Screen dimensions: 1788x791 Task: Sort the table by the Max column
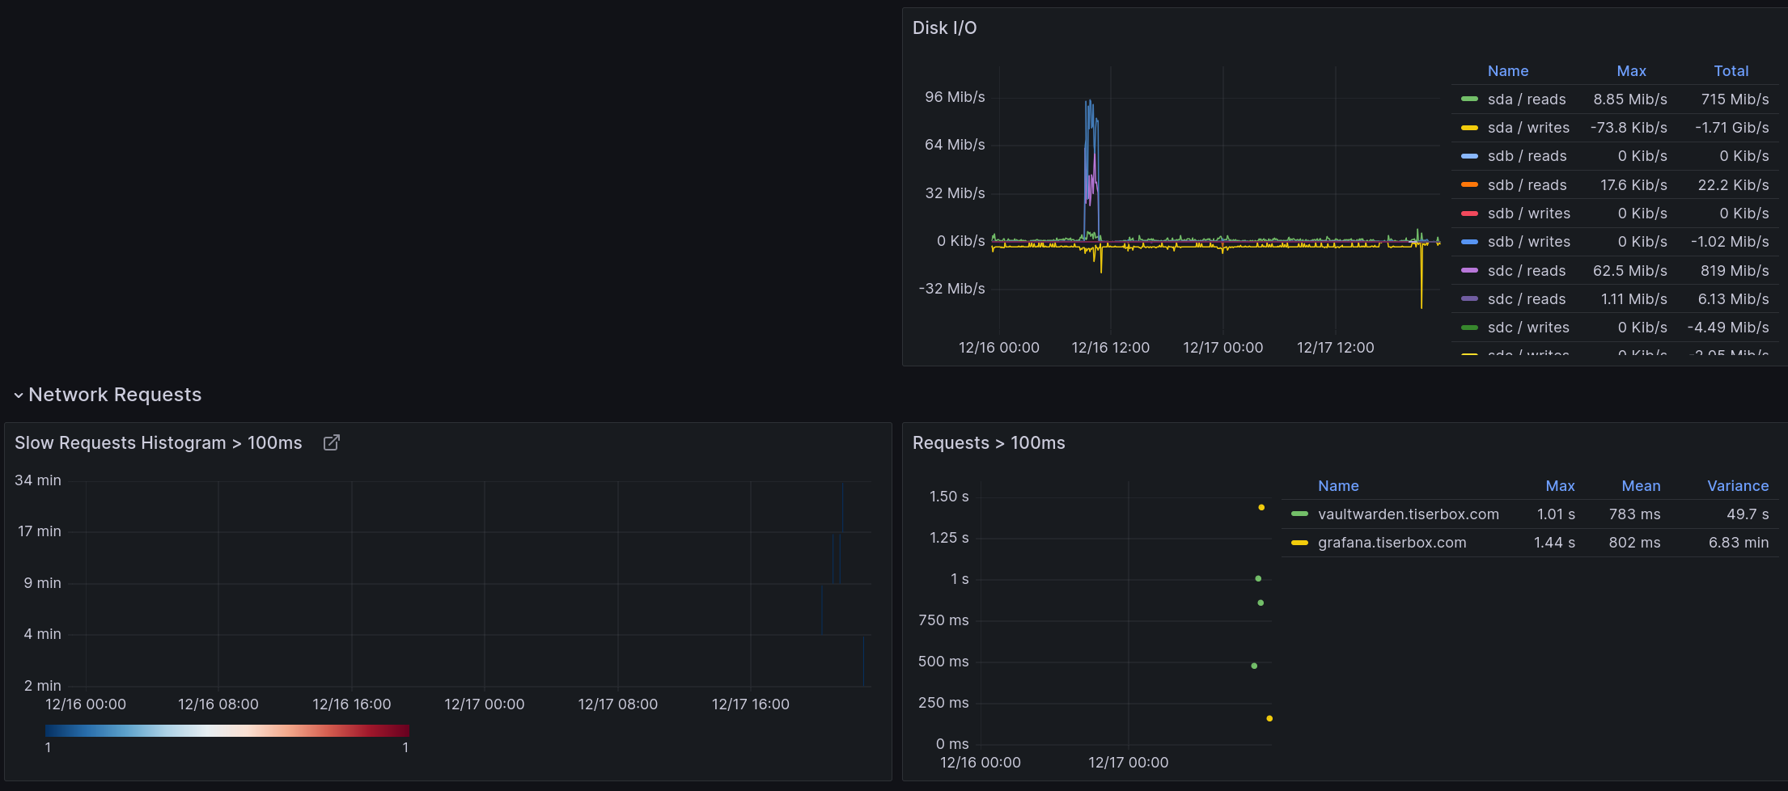(1561, 485)
